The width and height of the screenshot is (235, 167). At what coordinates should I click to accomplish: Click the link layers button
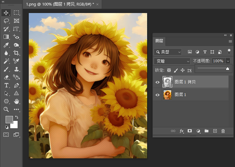coord(173,131)
